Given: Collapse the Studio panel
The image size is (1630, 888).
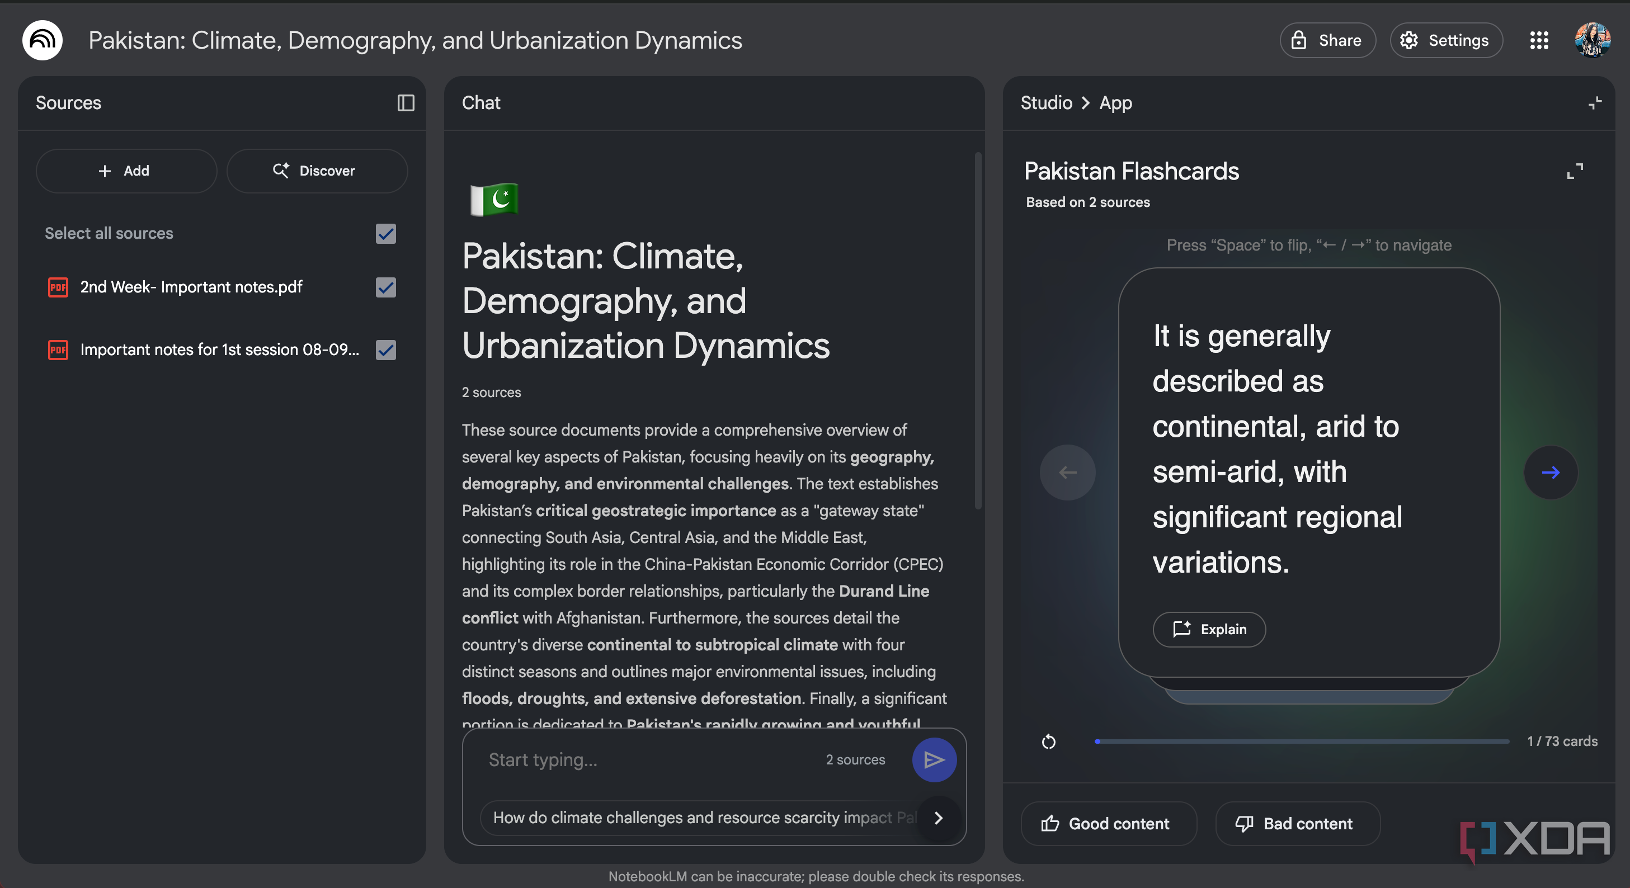Looking at the screenshot, I should (x=1595, y=103).
